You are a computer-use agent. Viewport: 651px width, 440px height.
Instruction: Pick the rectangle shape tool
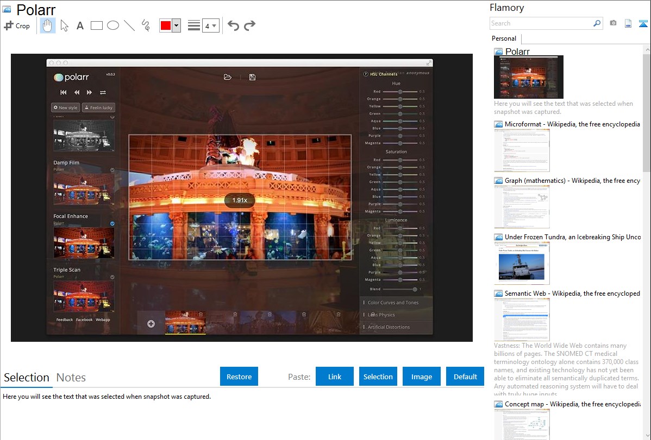(96, 25)
